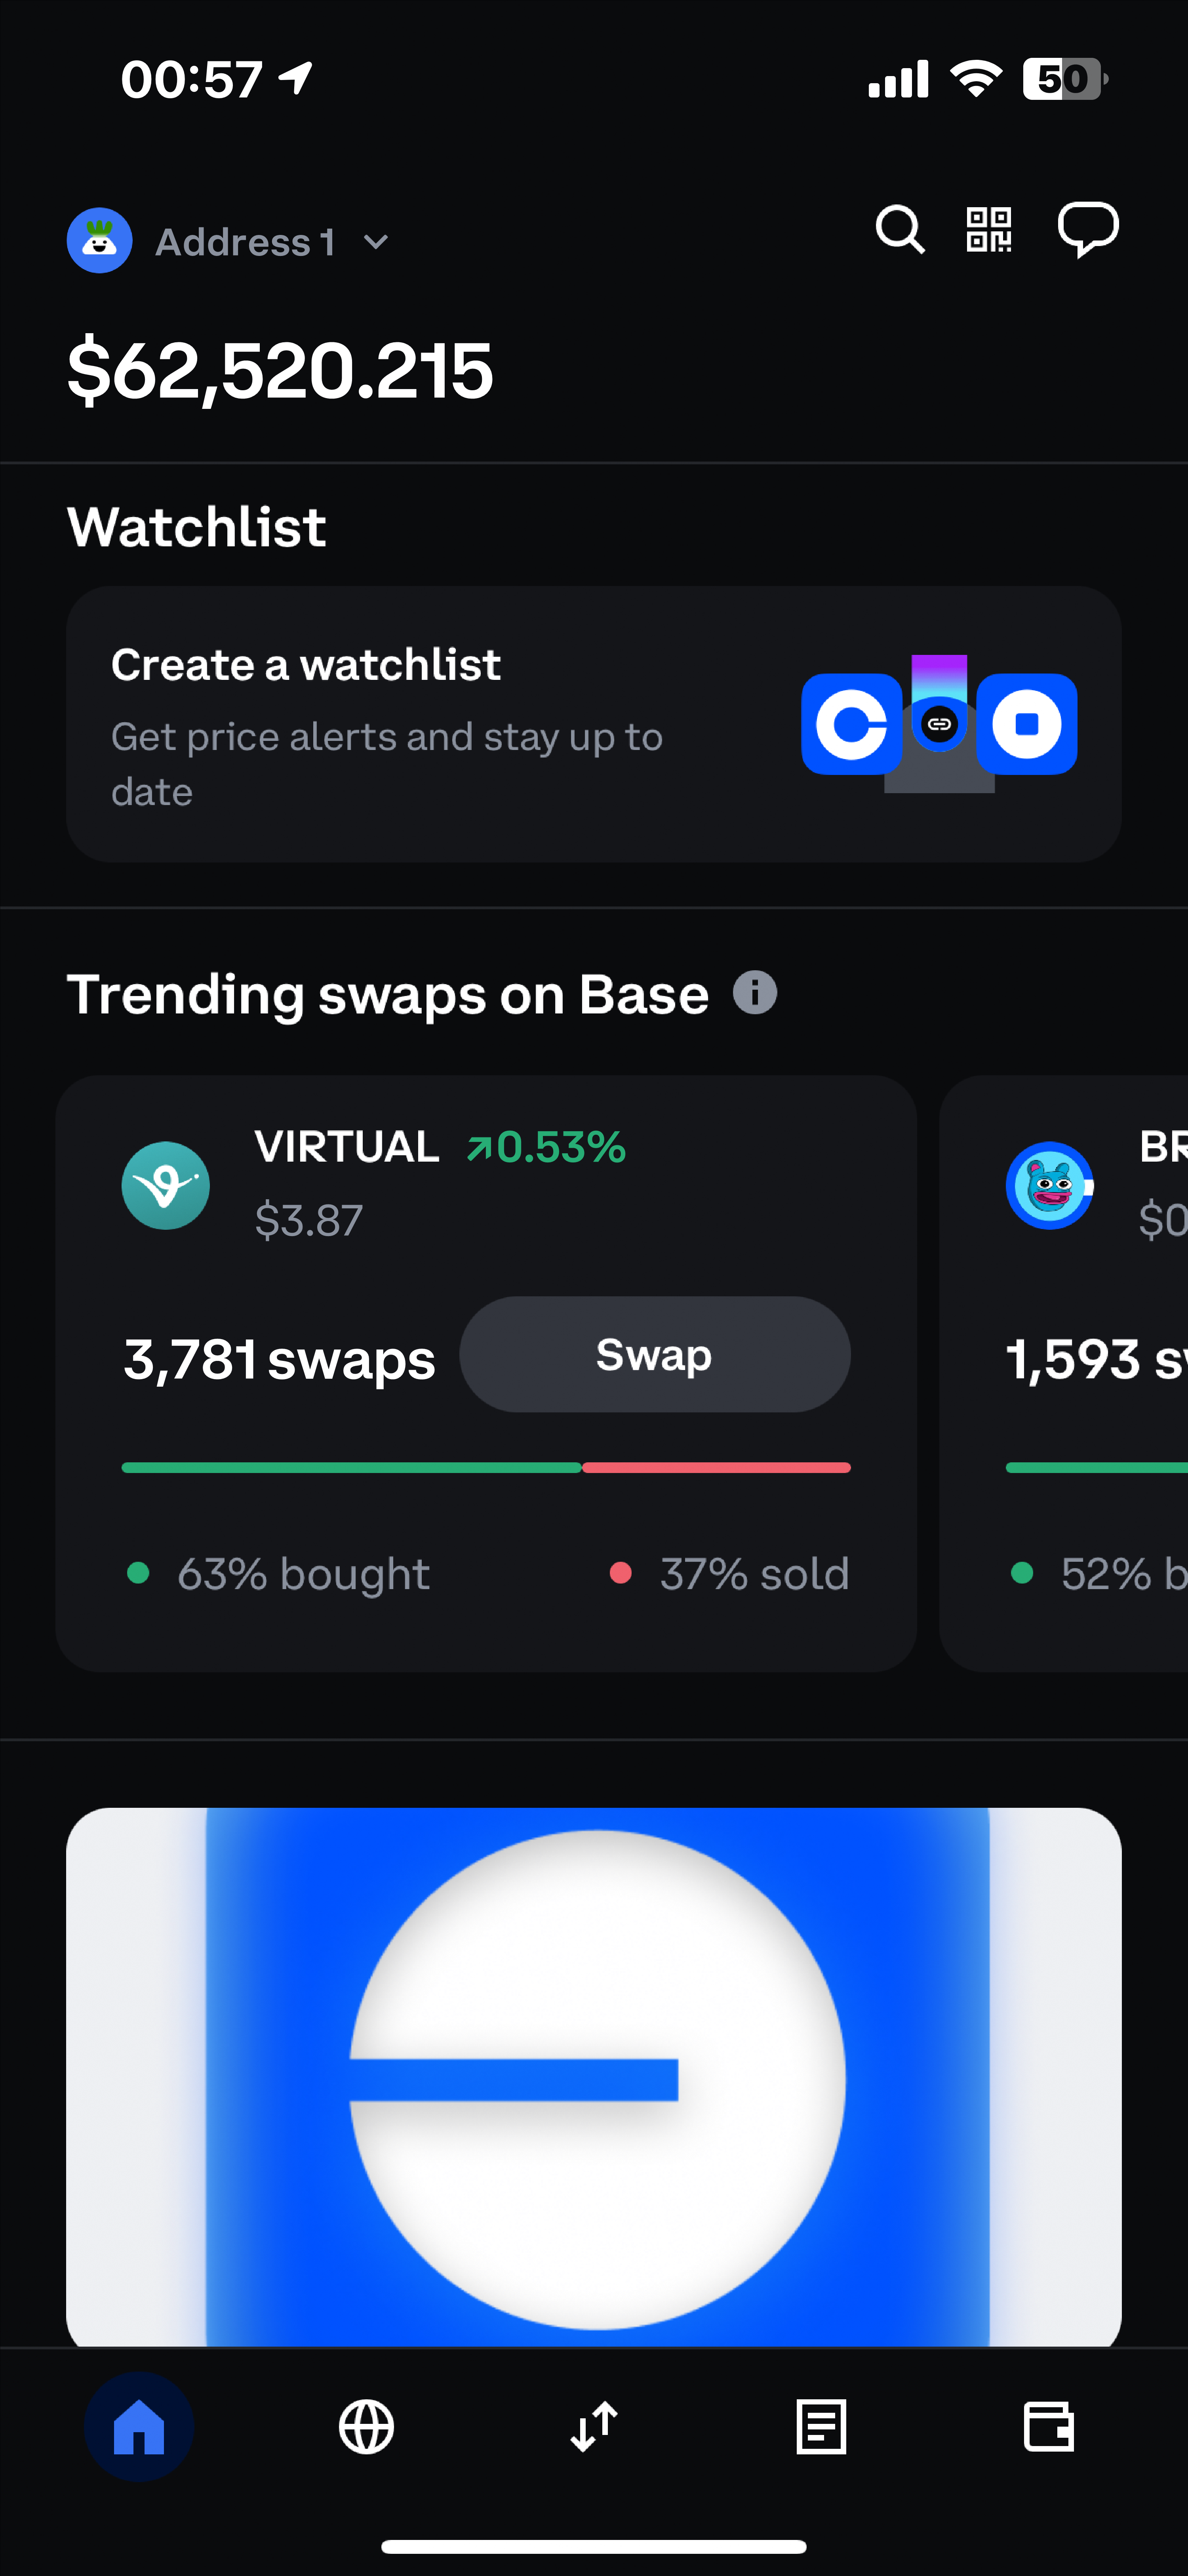Screen dimensions: 1188x2576
Task: Tap the Address 1 avatar icon
Action: pyautogui.click(x=100, y=241)
